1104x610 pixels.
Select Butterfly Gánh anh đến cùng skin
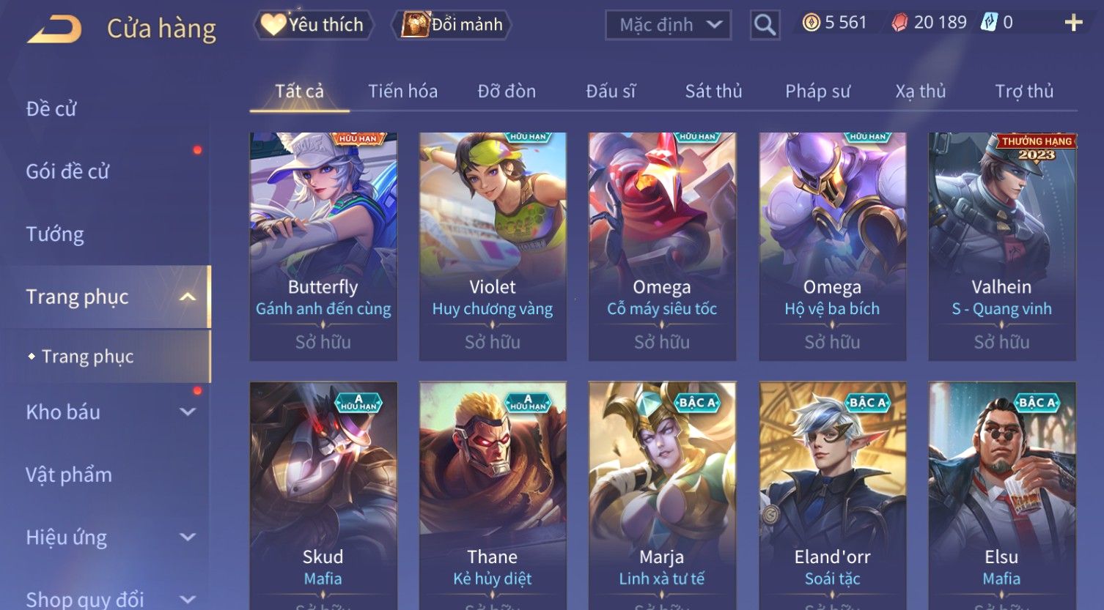click(323, 246)
